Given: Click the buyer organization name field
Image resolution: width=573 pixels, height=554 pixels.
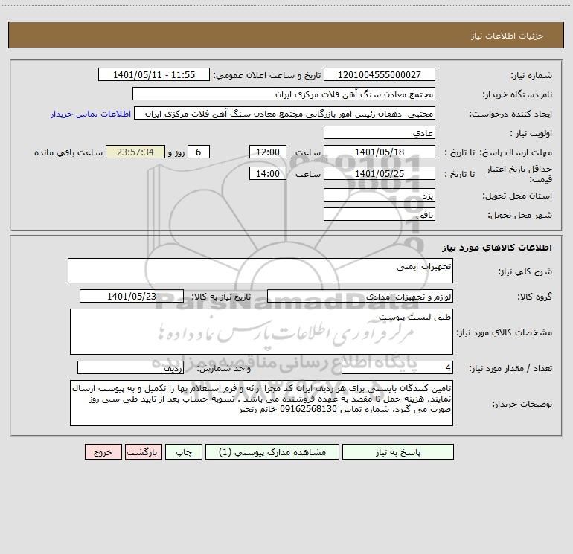Looking at the screenshot, I should click(284, 94).
